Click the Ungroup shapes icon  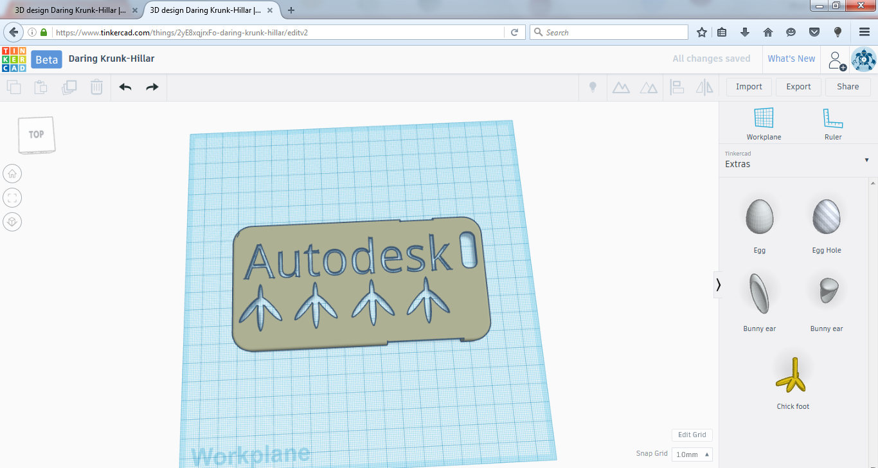point(649,87)
